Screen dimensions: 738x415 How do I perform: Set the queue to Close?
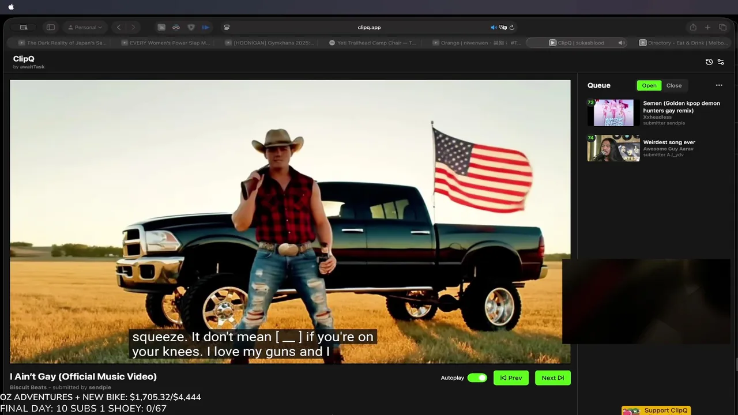point(674,85)
